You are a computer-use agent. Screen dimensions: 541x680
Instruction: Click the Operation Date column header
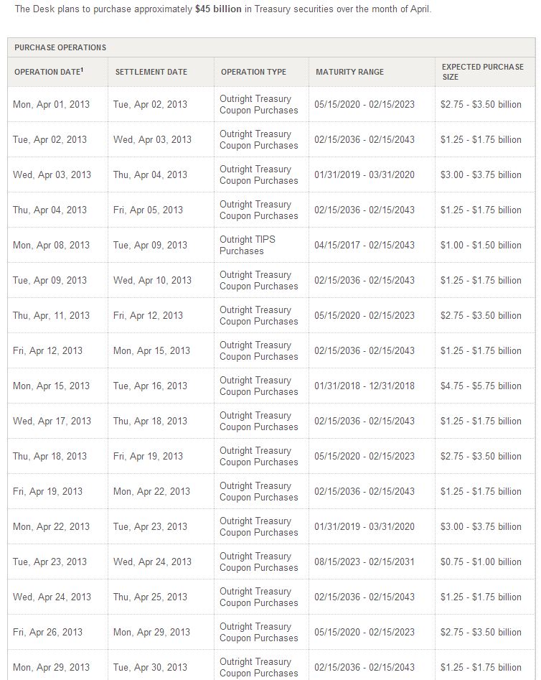pos(49,72)
